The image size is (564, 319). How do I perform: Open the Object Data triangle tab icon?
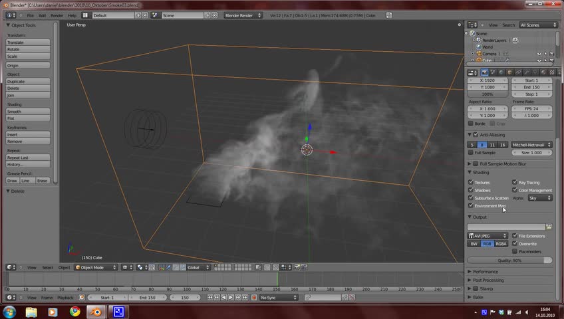[535, 72]
